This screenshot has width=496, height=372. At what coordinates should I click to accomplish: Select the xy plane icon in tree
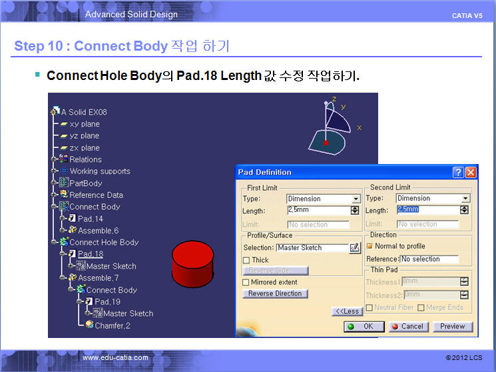pyautogui.click(x=64, y=124)
